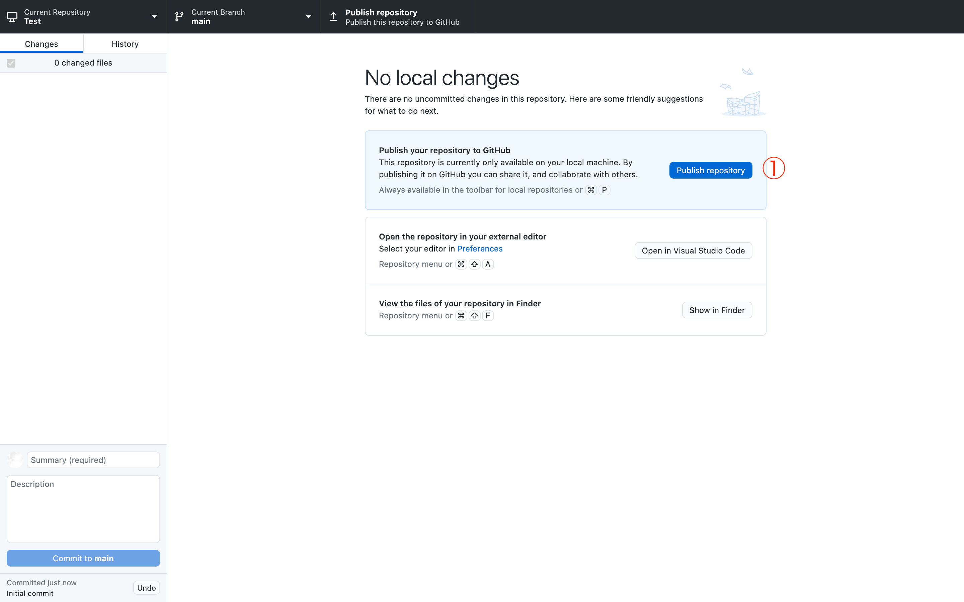Click Open in Visual Studio Code
Screen dimensions: 964x602
693,250
